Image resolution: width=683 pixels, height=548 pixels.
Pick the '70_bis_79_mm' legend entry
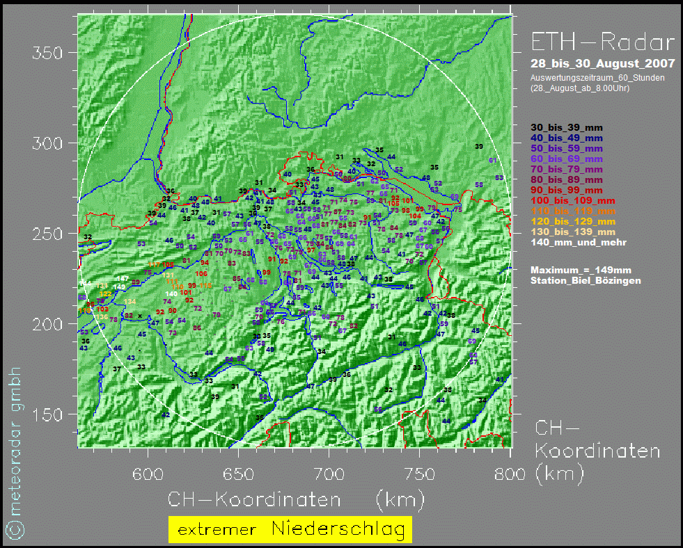[x=567, y=170]
